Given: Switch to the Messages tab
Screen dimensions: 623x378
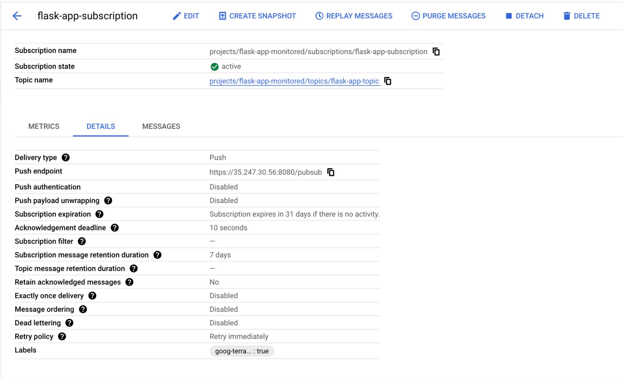Looking at the screenshot, I should click(x=161, y=127).
